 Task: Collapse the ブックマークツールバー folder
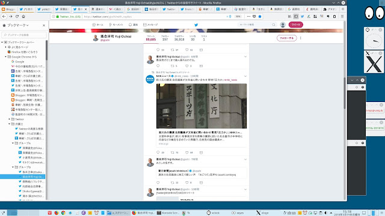point(2,42)
